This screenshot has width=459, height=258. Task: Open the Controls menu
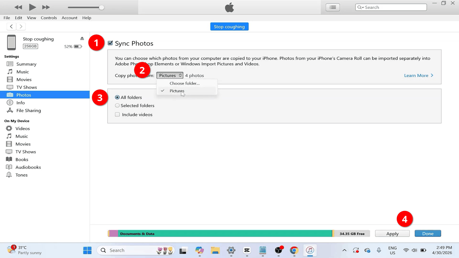click(x=49, y=18)
